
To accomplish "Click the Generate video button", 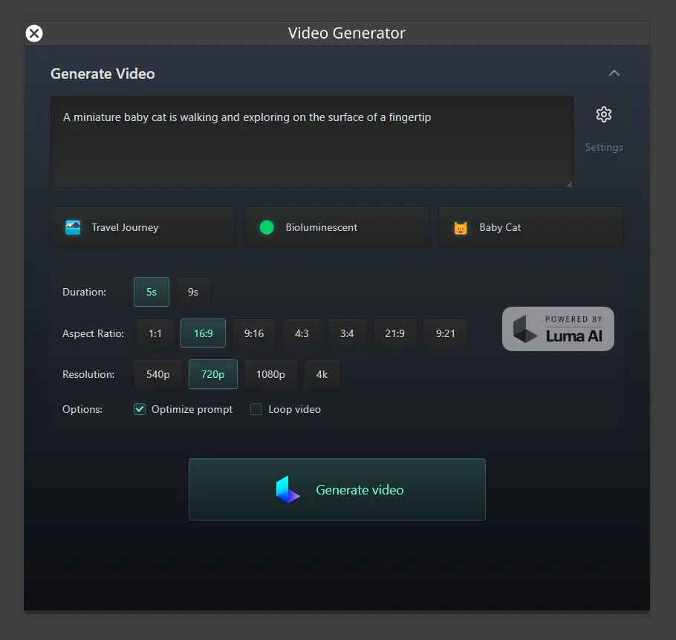I will (x=337, y=489).
